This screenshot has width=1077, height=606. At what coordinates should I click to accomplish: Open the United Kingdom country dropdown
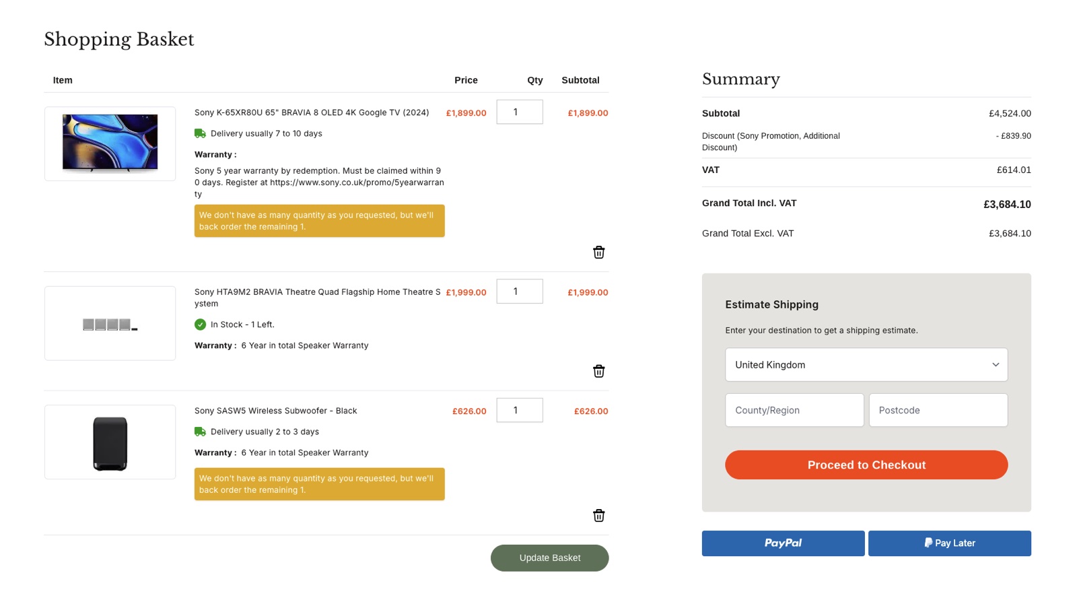click(x=866, y=365)
